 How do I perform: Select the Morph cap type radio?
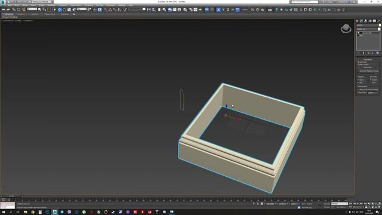click(x=371, y=79)
